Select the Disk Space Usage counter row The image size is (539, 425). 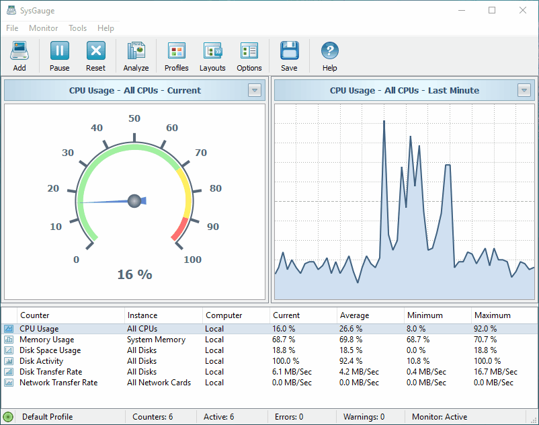269,350
